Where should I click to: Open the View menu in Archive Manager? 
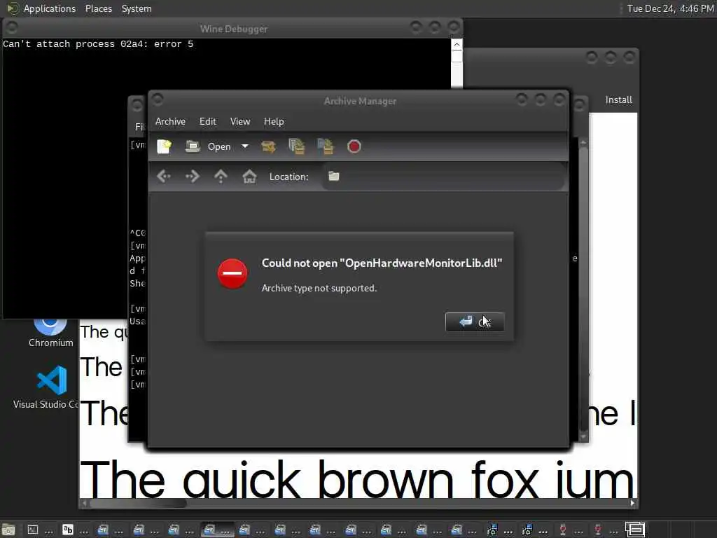point(240,121)
